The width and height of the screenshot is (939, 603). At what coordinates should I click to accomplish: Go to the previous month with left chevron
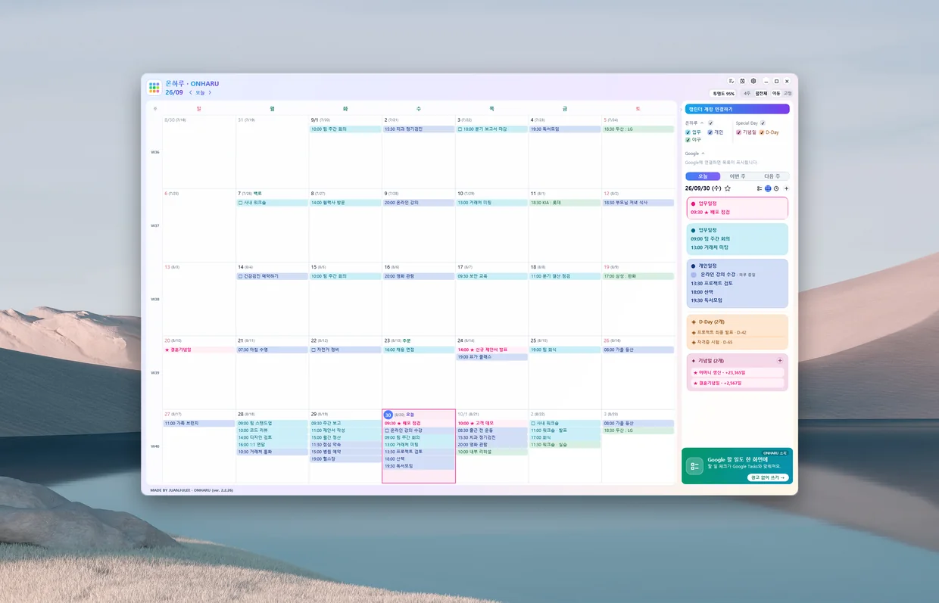191,93
